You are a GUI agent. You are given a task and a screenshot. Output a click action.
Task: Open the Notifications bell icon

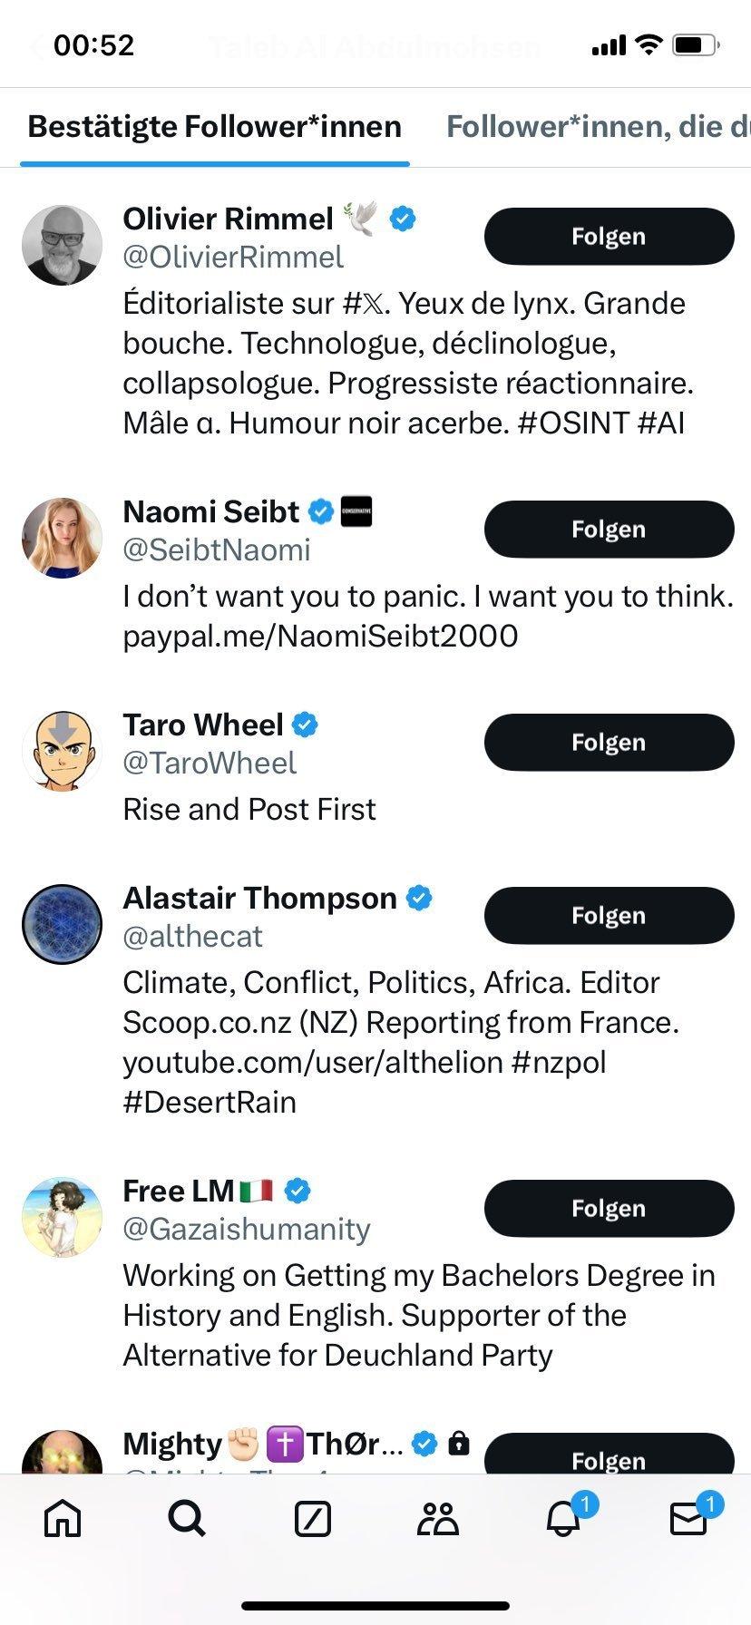[563, 1518]
